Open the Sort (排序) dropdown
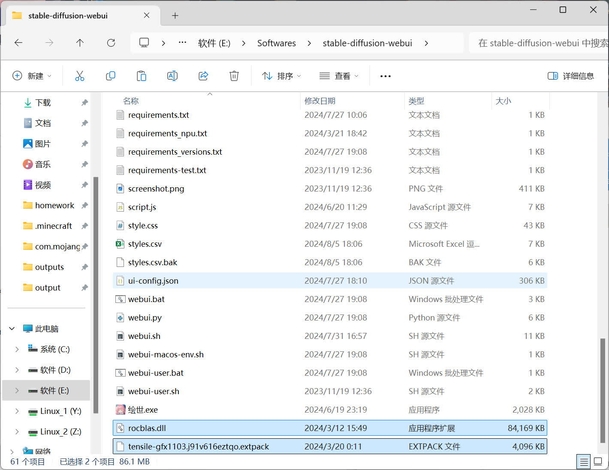Image resolution: width=609 pixels, height=470 pixels. (281, 76)
